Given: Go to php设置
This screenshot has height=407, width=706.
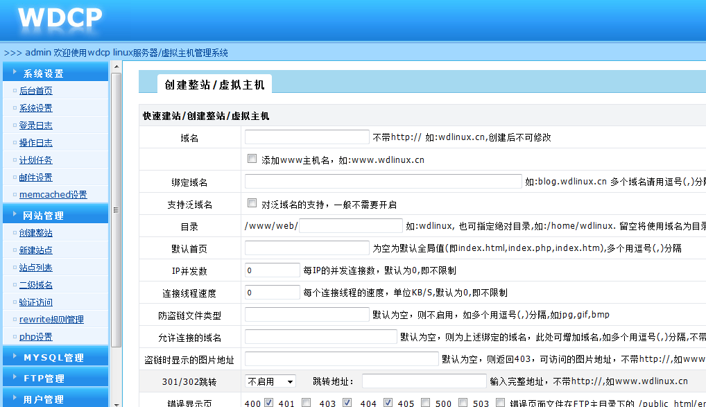Looking at the screenshot, I should coord(35,337).
